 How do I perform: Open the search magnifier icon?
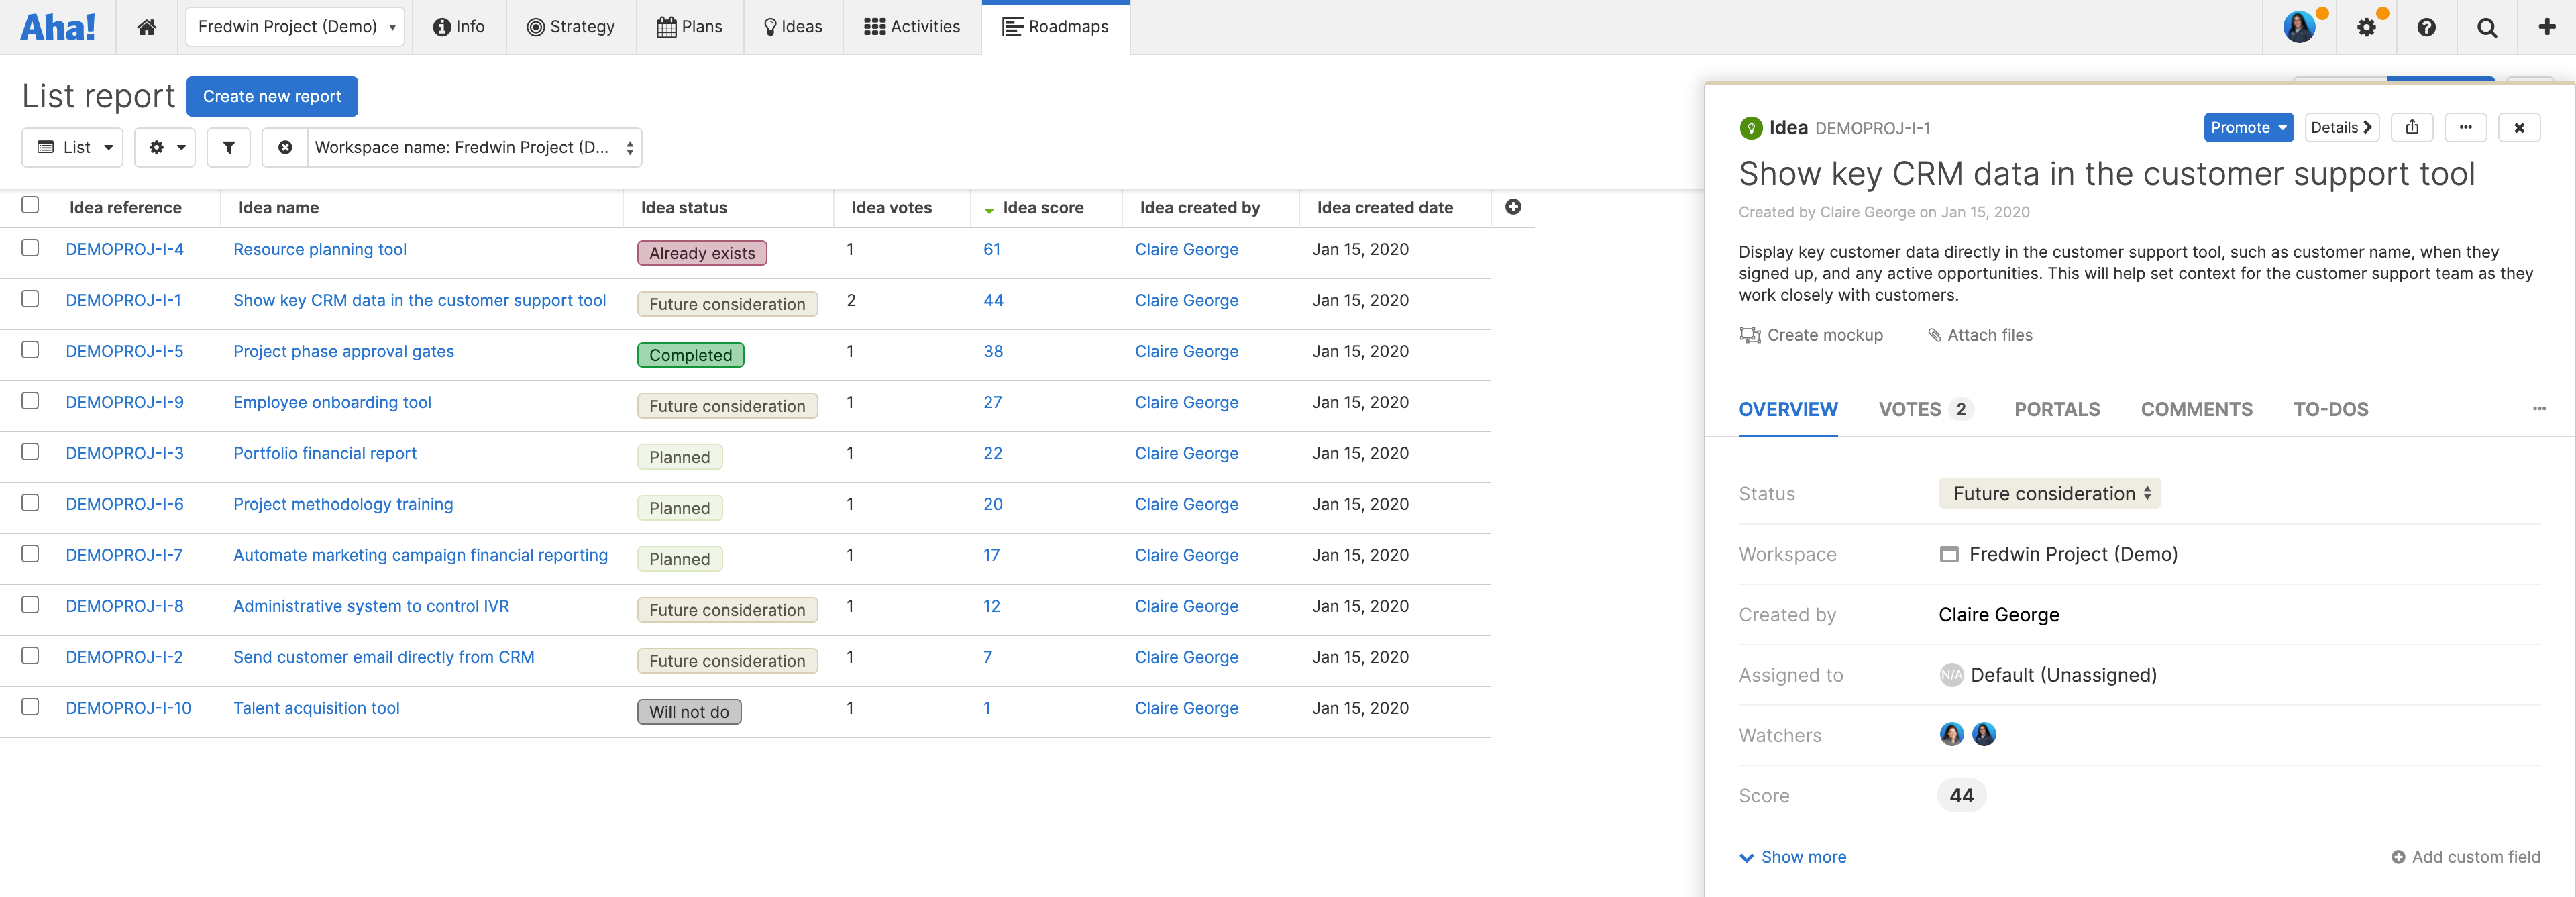point(2486,27)
